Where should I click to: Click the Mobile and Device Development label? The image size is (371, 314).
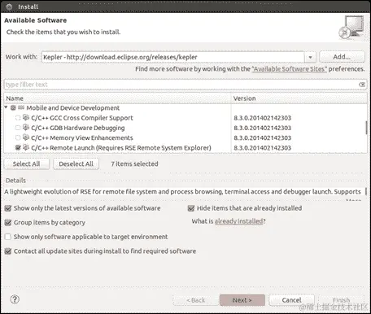[72, 108]
